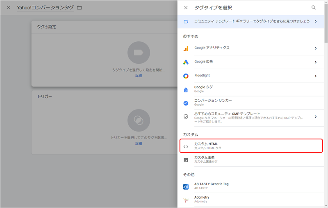Viewport: 328px width, 208px height.
Task: Edit the tag name Yahoo!コンバージョンタグ
Action: 46,8
